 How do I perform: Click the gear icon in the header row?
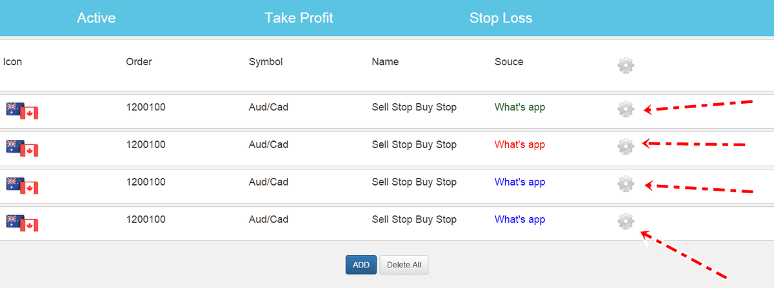[626, 64]
